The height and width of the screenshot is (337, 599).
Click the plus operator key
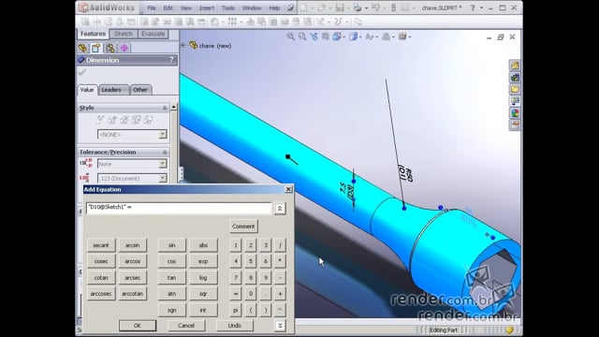(x=280, y=294)
